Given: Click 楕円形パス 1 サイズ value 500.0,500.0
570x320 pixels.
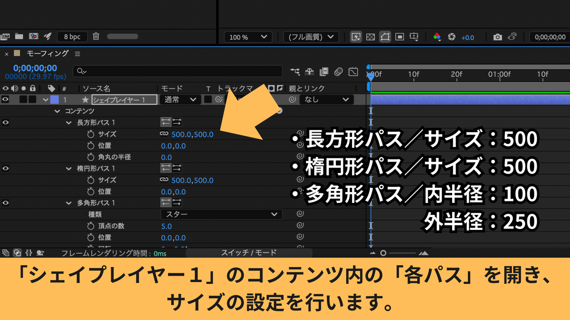Looking at the screenshot, I should click(192, 180).
